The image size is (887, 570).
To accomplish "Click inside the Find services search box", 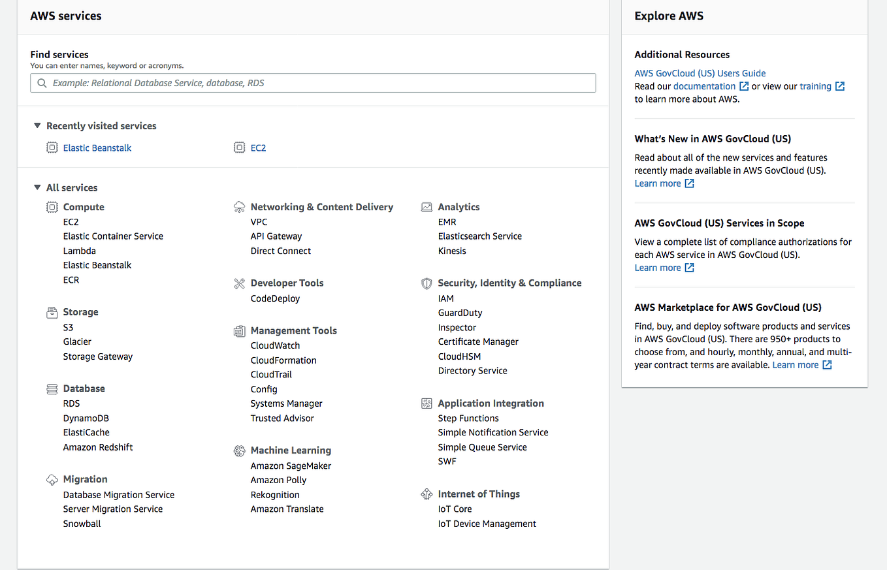I will click(x=312, y=83).
